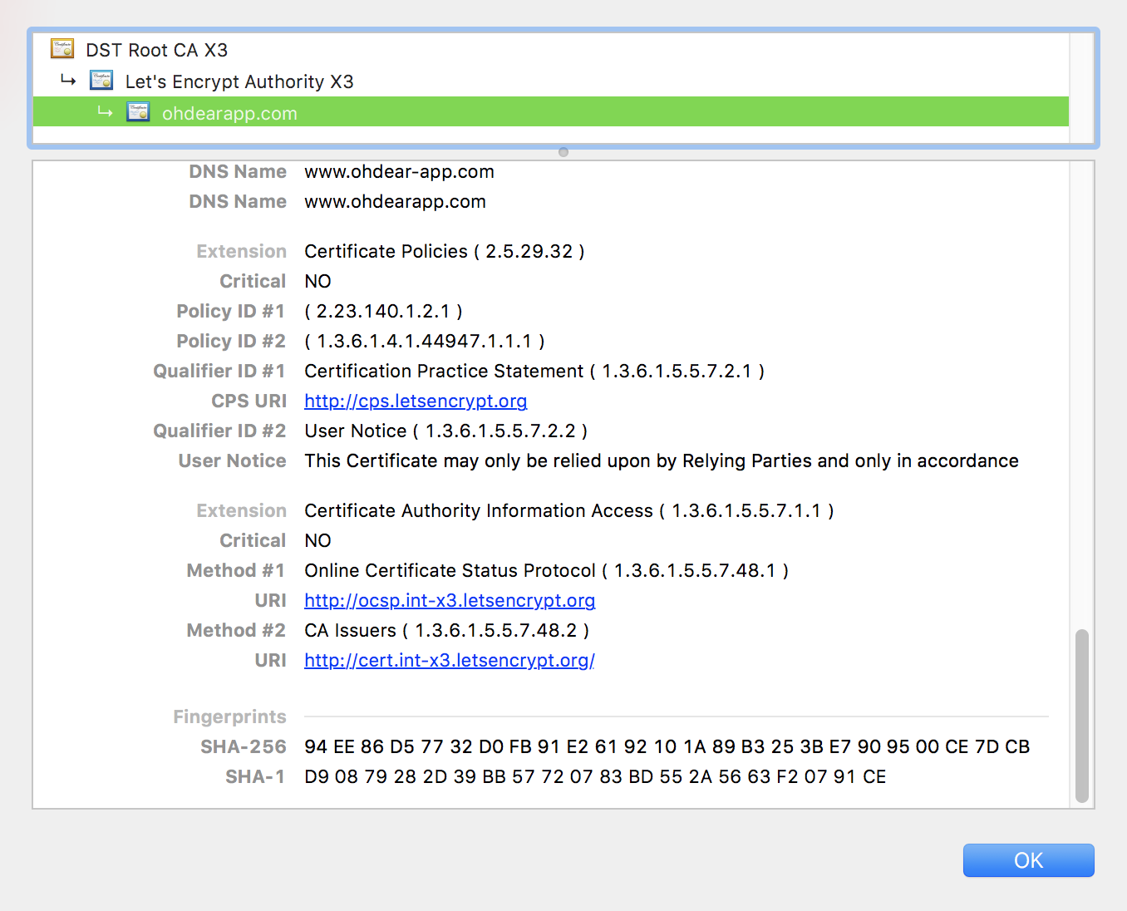Click the OK button
This screenshot has height=911, width=1127.
click(1028, 860)
